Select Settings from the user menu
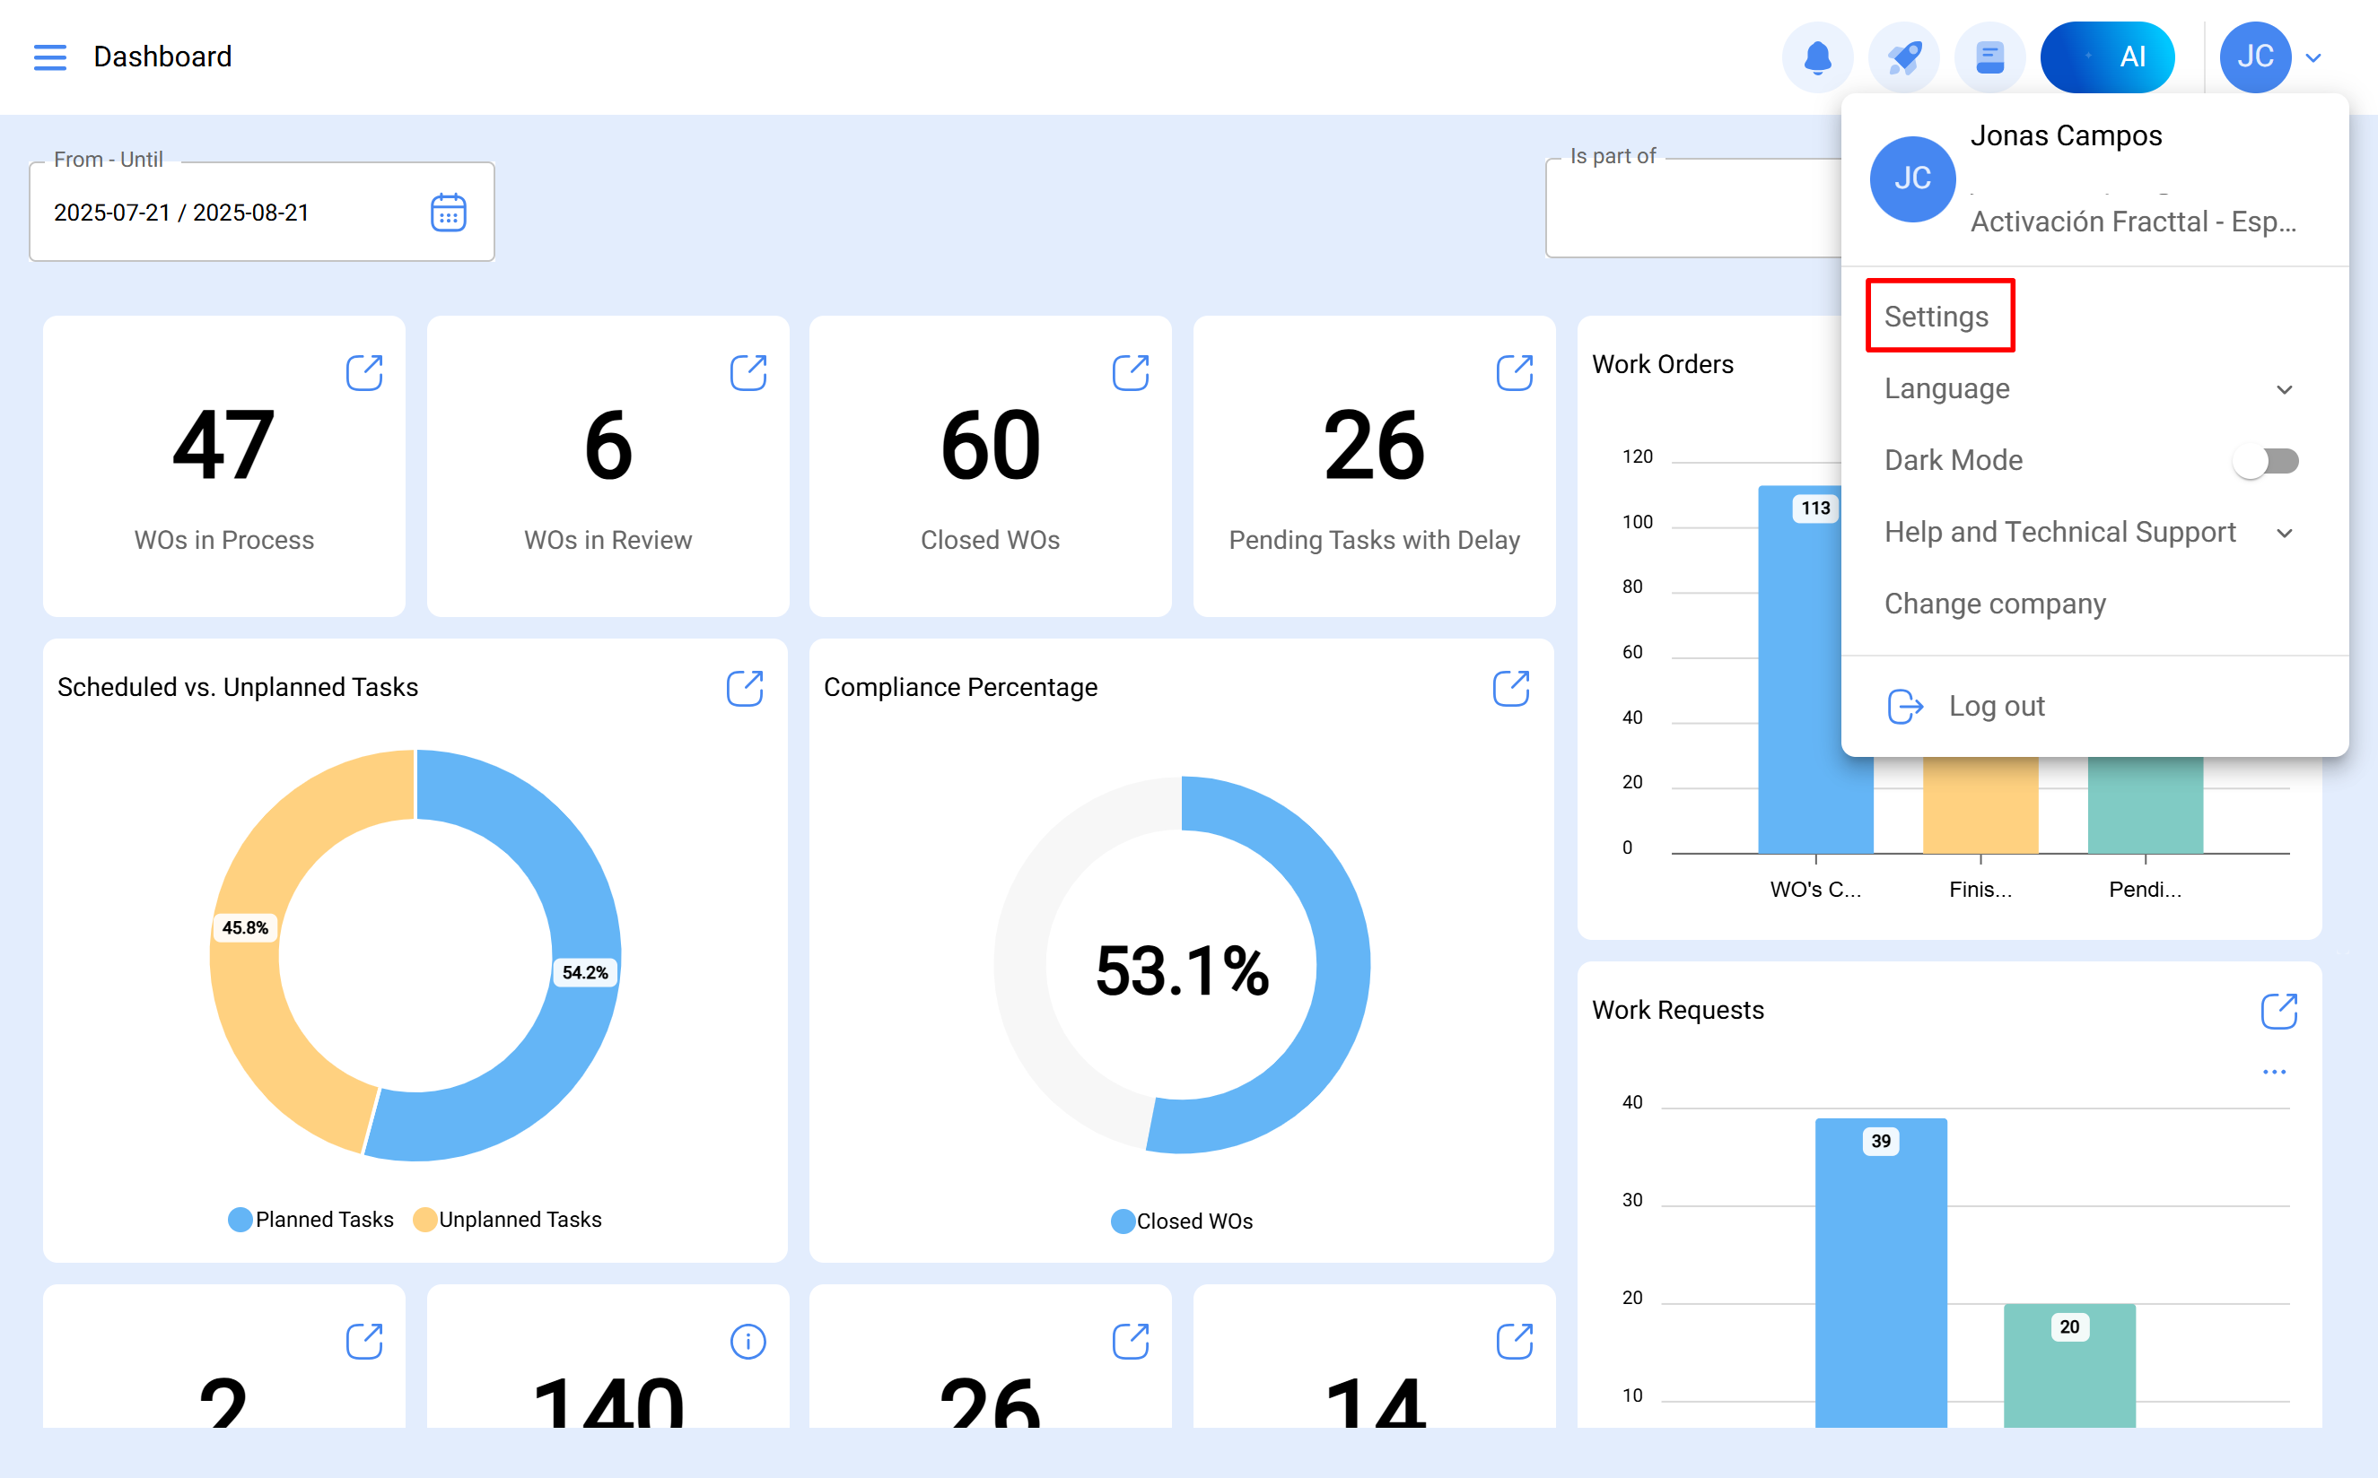The height and width of the screenshot is (1478, 2378). (1937, 316)
